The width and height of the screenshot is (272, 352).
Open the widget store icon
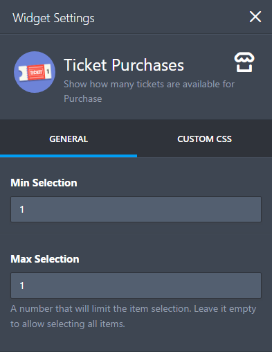coord(244,62)
